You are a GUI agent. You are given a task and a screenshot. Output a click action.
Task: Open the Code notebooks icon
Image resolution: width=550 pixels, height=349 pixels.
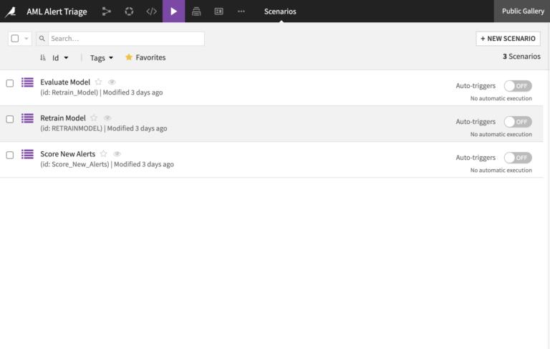pyautogui.click(x=152, y=11)
